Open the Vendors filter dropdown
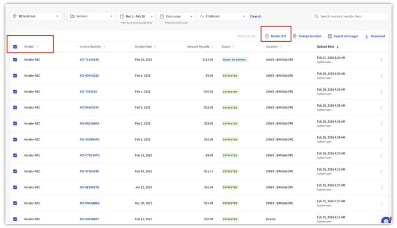This screenshot has width=397, height=228. (x=91, y=16)
